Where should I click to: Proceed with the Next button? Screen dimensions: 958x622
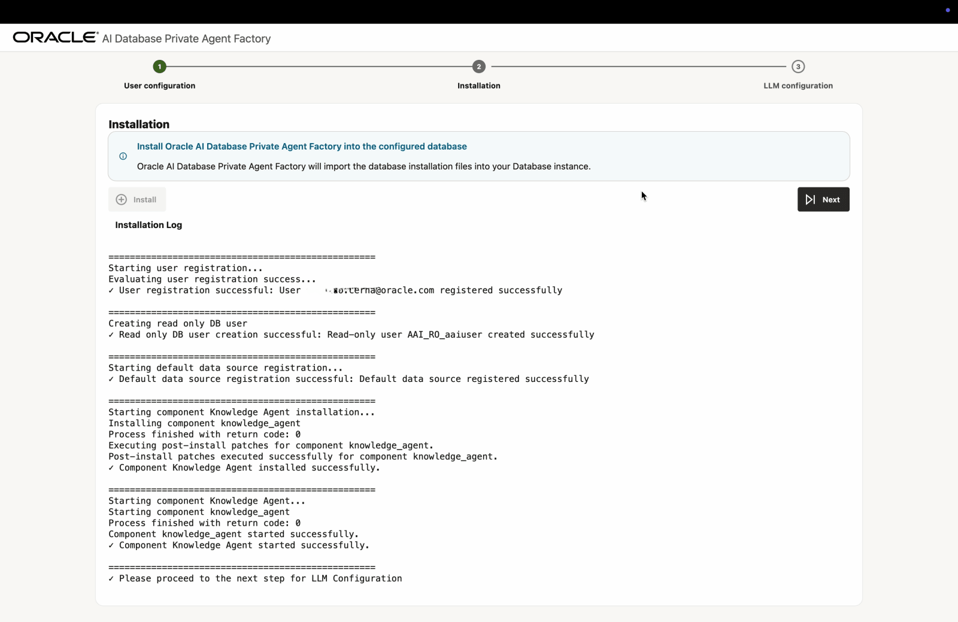(823, 199)
